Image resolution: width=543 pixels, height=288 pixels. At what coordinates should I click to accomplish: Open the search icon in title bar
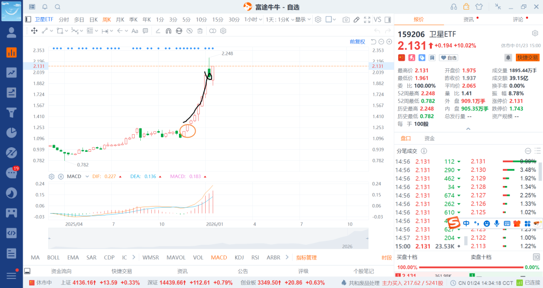tap(58, 7)
